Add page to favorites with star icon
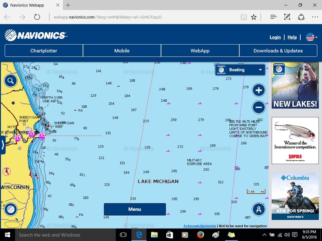 pyautogui.click(x=254, y=17)
